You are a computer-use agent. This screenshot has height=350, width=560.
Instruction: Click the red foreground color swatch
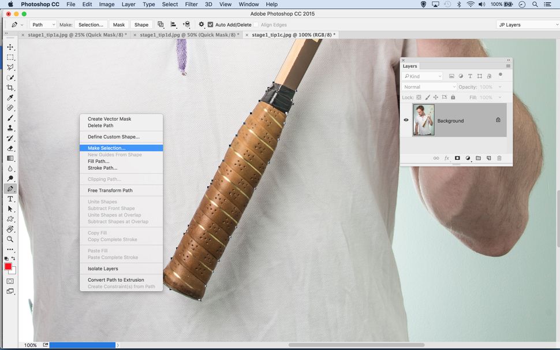click(x=8, y=267)
